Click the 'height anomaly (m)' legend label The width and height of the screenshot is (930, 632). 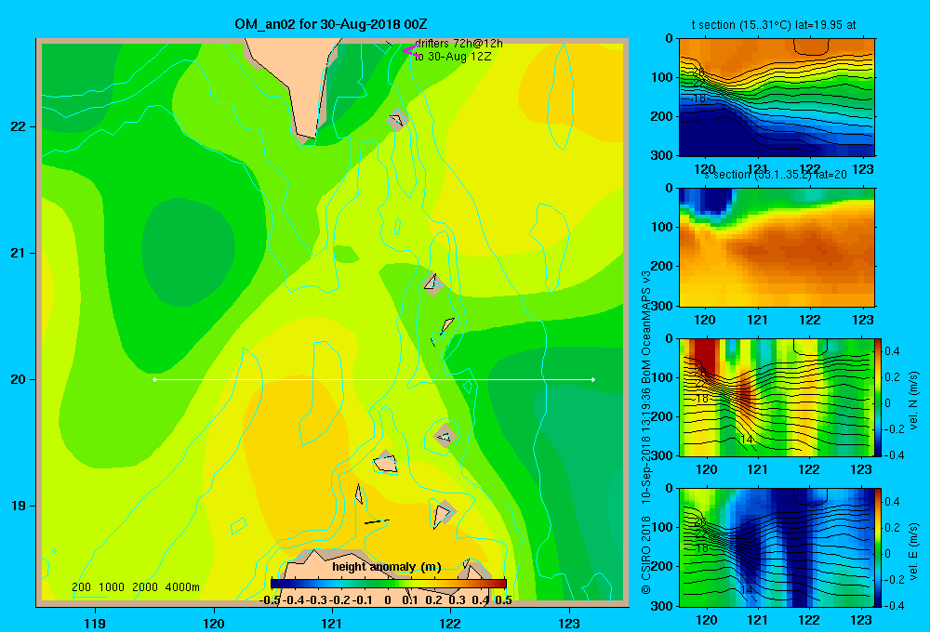tap(387, 567)
